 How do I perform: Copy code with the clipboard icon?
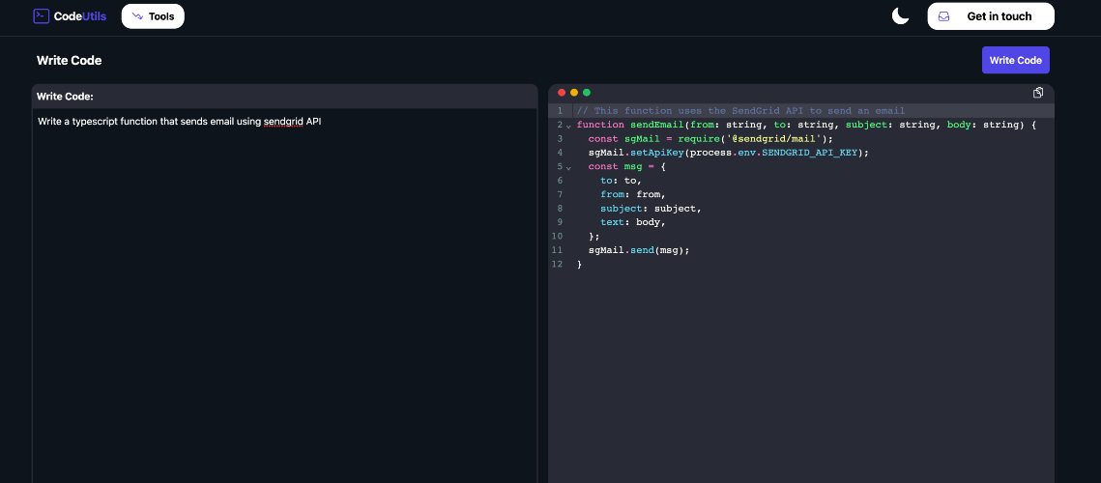1038,93
